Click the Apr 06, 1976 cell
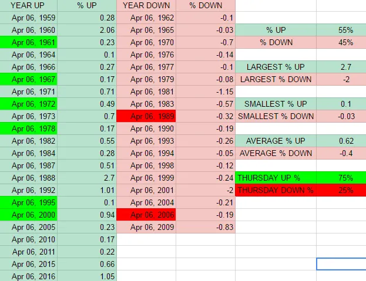 tap(146, 55)
